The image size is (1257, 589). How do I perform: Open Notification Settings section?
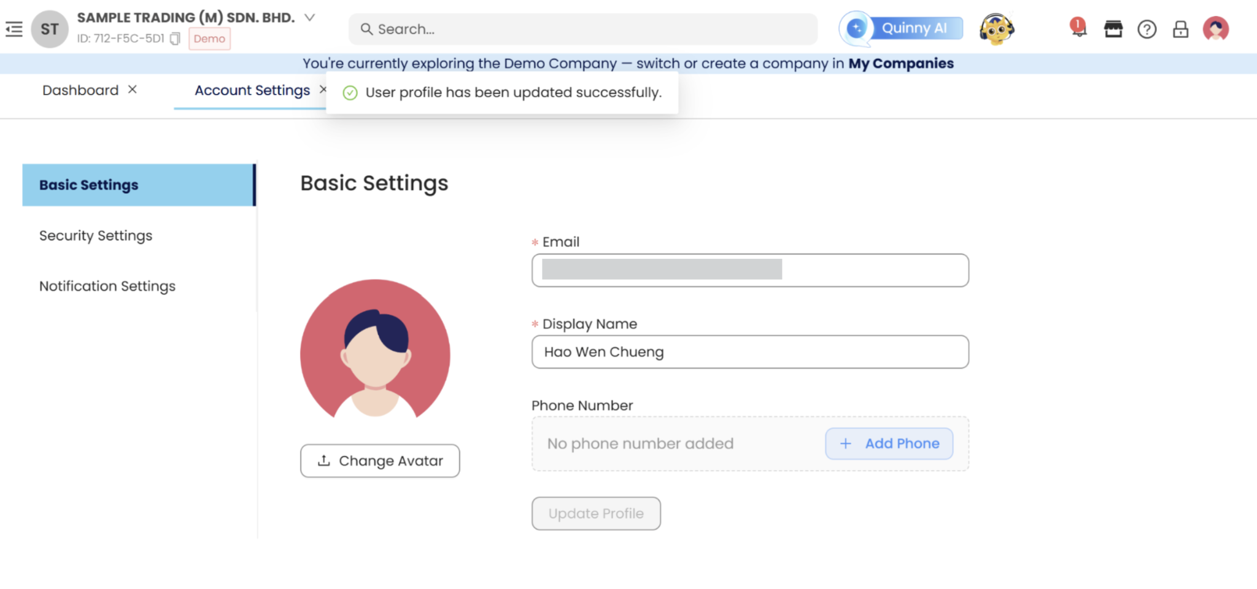tap(107, 286)
